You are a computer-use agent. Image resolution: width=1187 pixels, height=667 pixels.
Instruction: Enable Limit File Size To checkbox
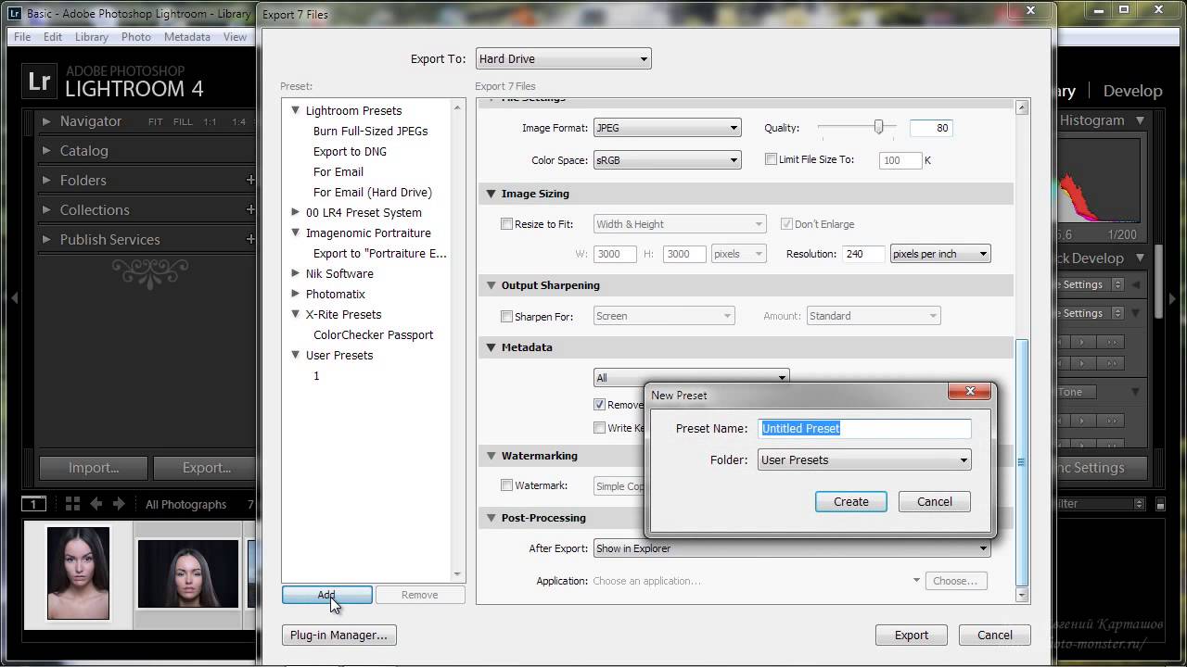pyautogui.click(x=771, y=159)
